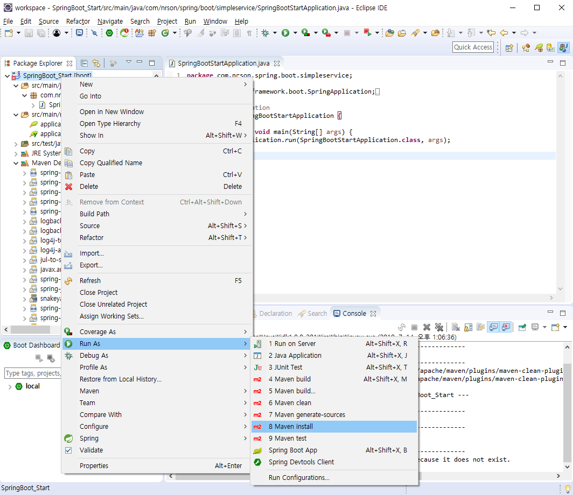Click the Open Perspective icon
Viewport: 573px width, 495px height.
509,47
